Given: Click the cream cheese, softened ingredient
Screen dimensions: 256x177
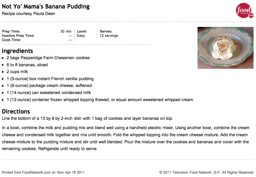Looking at the screenshot, I should [49, 86].
